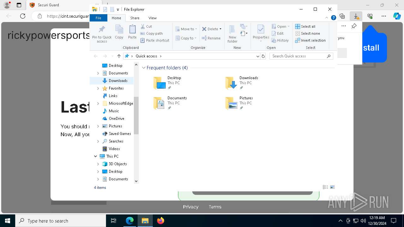Open the File menu tab
The height and width of the screenshot is (227, 404).
(98, 18)
